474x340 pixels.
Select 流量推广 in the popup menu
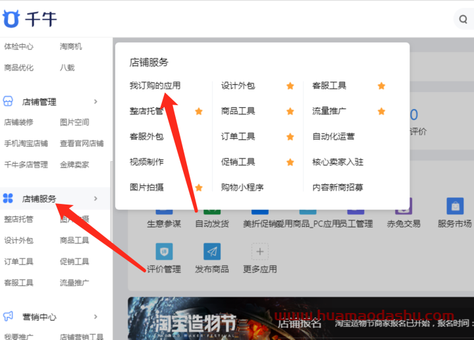[x=329, y=111]
